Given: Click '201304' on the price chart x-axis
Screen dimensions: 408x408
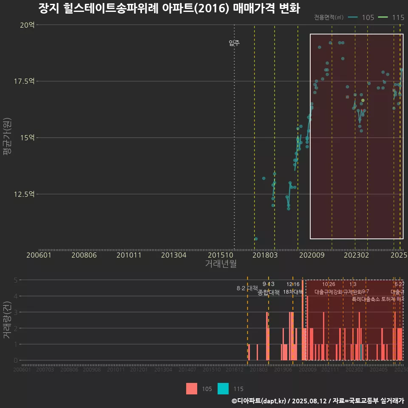Looking at the screenshot, I should [174, 255].
